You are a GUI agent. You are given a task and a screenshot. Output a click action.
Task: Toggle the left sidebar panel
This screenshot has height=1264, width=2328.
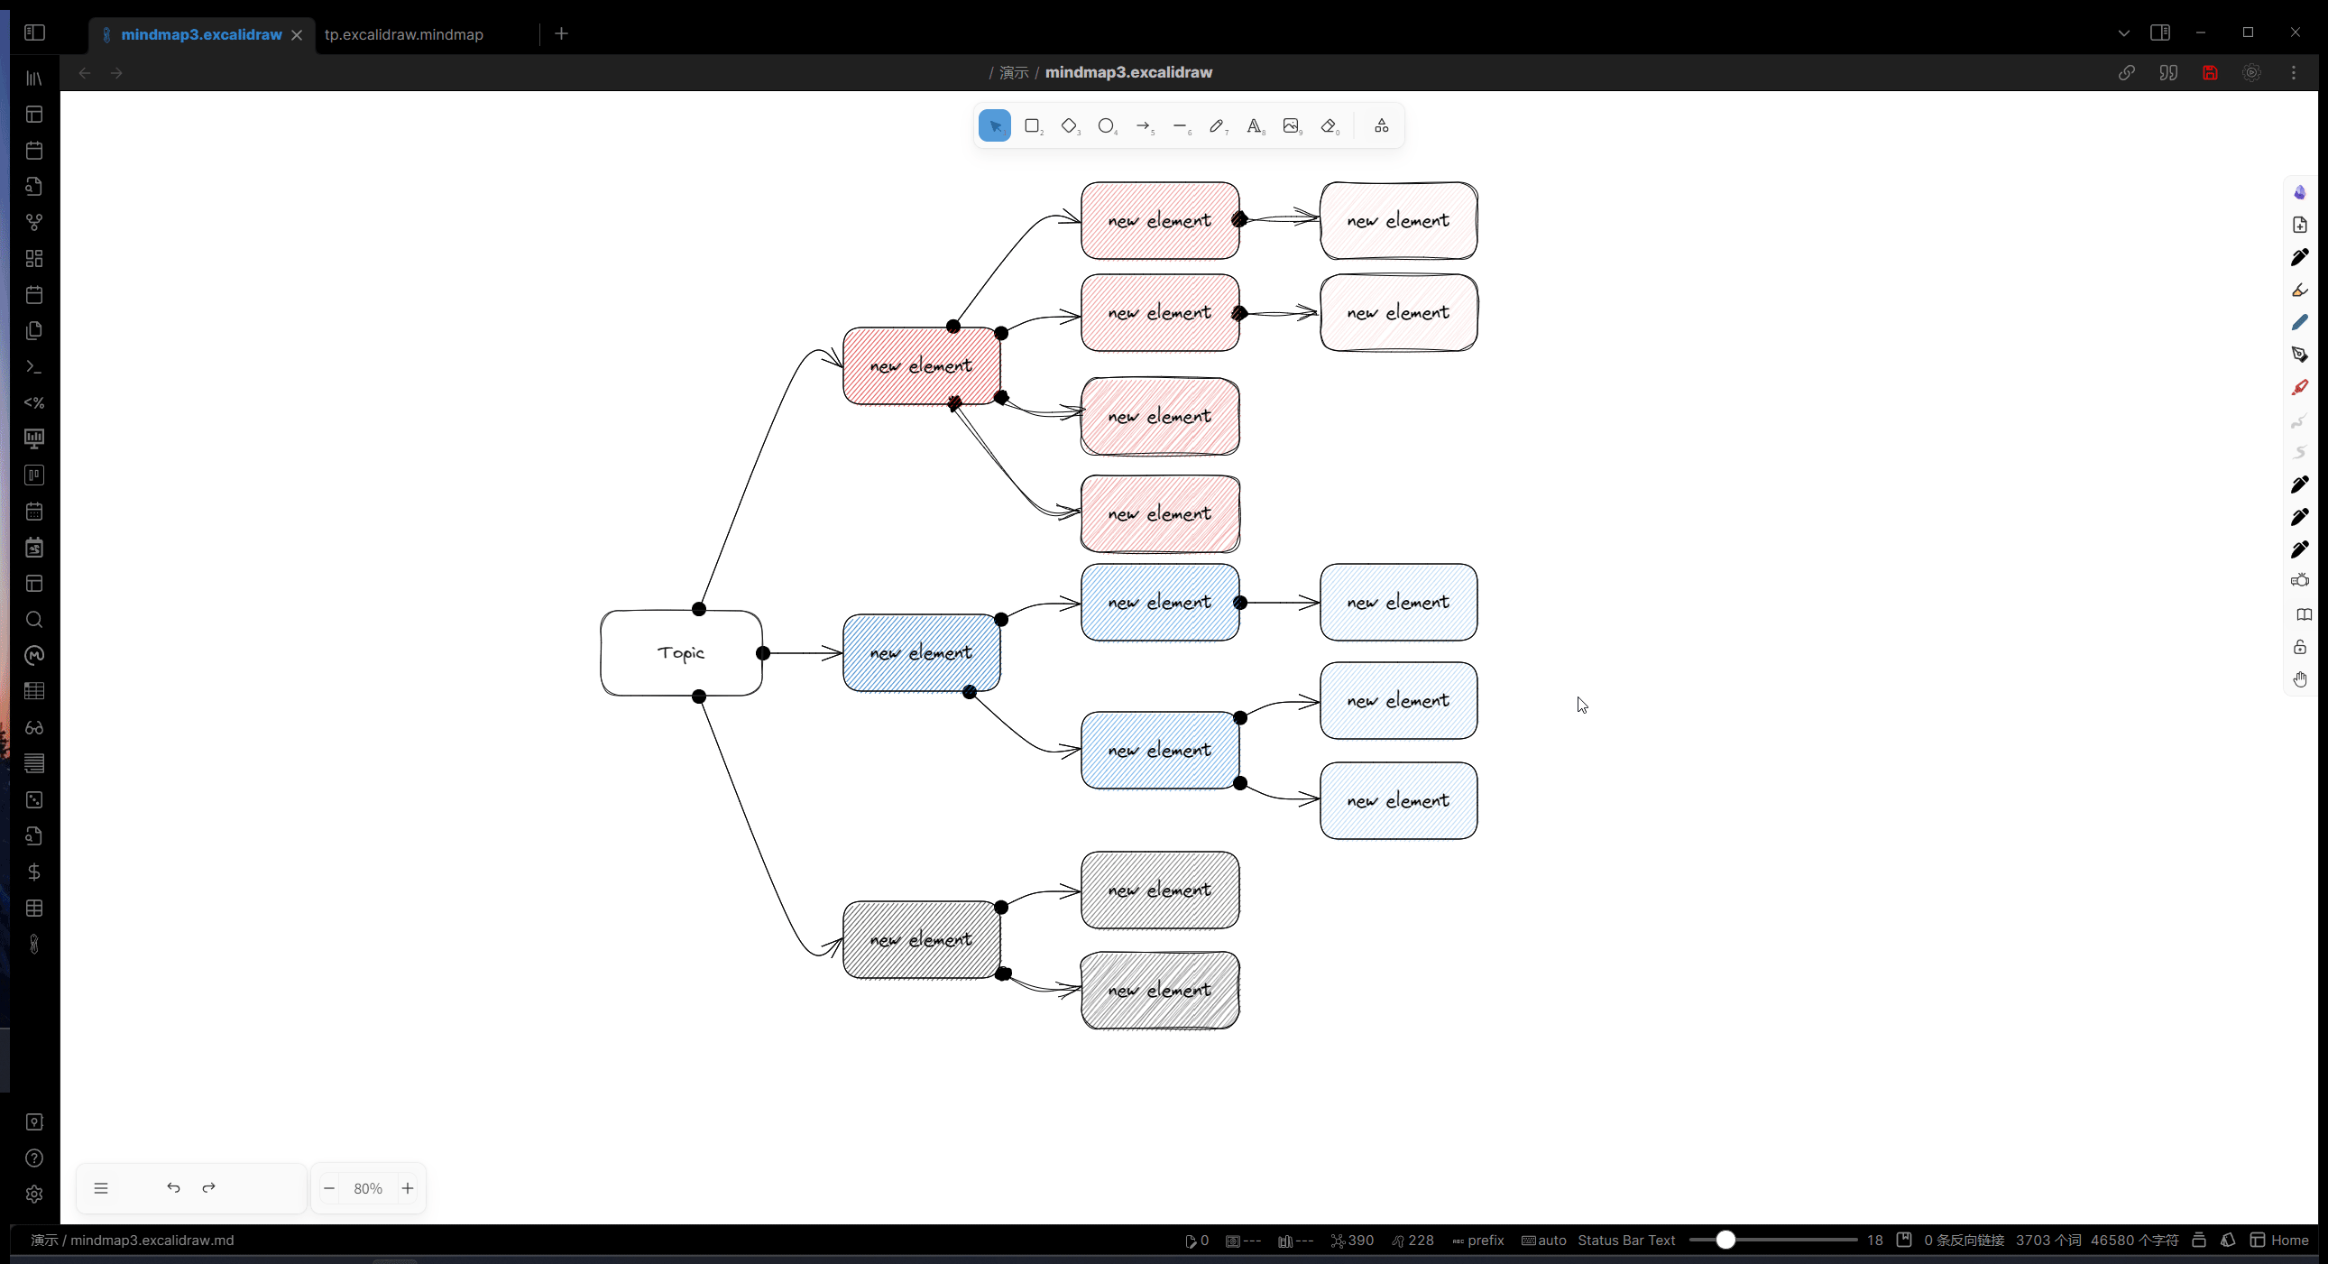[34, 32]
